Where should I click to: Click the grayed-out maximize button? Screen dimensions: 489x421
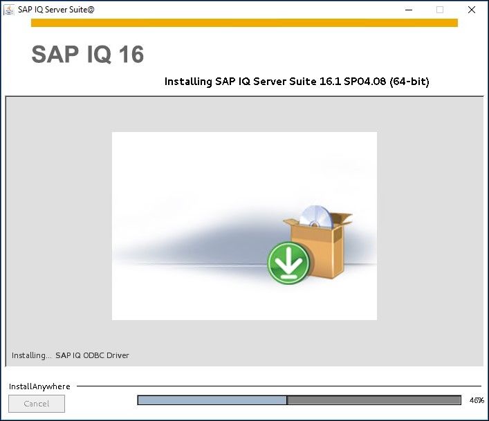(x=439, y=10)
